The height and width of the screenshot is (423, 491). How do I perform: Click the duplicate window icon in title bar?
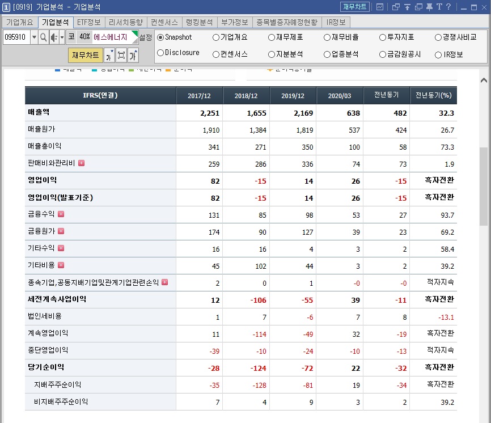(x=418, y=7)
